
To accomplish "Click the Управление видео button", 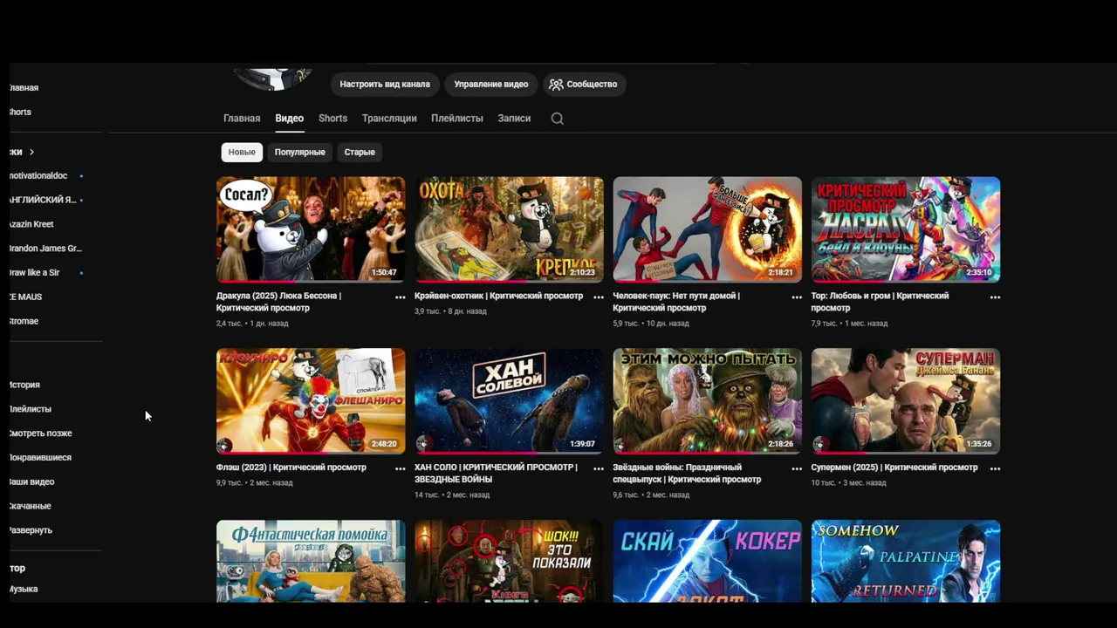I will pos(490,85).
